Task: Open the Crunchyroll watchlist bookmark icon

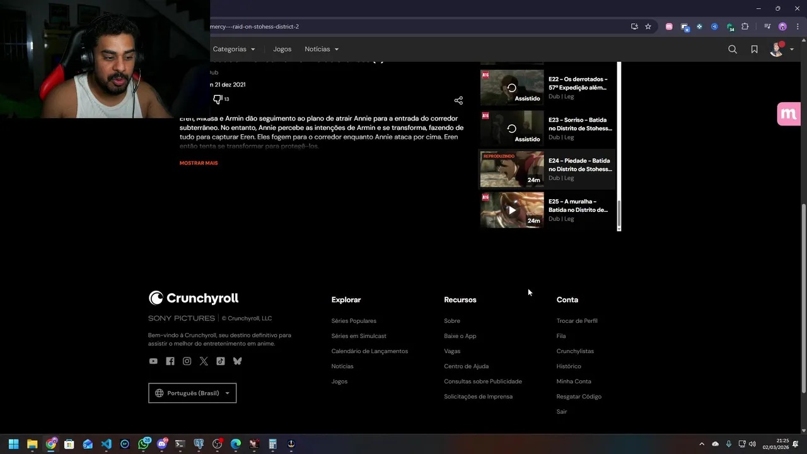Action: (754, 49)
